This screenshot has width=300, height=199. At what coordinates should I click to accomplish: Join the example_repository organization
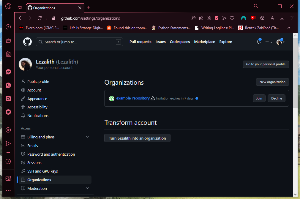[x=259, y=98]
